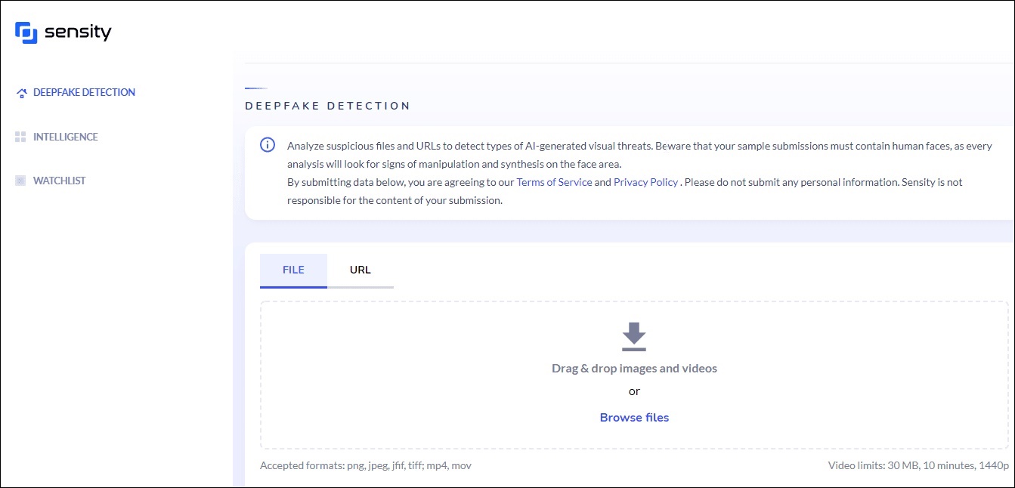The height and width of the screenshot is (488, 1015).
Task: Click the empty dashed upload drop zone
Action: [x=634, y=375]
